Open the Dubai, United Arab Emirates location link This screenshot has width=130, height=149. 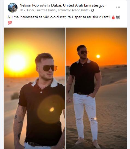pyautogui.click(x=75, y=5)
